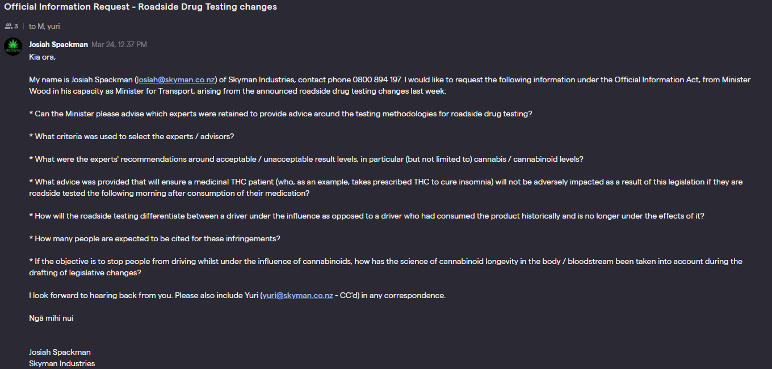Open the josiah@skyman.co.nz email link
772x369 pixels.
tap(175, 79)
